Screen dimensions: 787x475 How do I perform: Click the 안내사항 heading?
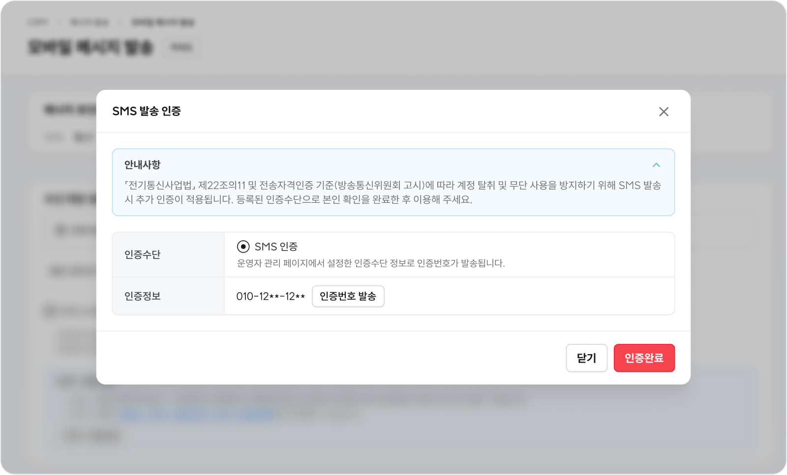[x=143, y=165]
